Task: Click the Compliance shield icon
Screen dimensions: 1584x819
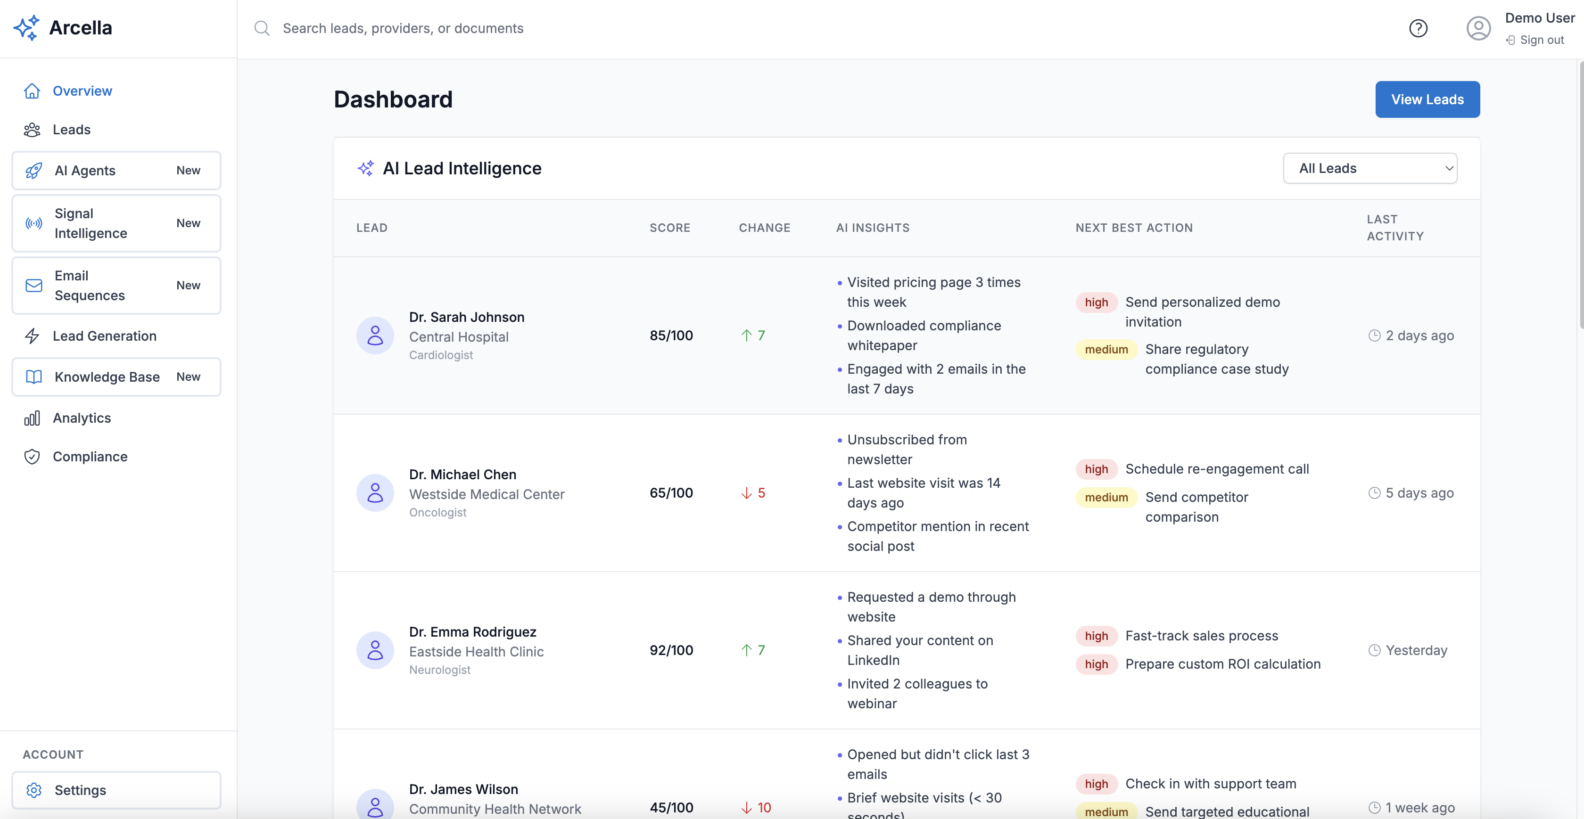Action: pos(32,456)
